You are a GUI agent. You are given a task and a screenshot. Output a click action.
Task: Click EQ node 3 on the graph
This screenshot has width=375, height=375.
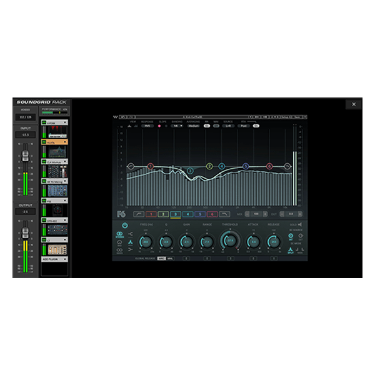click(x=190, y=171)
